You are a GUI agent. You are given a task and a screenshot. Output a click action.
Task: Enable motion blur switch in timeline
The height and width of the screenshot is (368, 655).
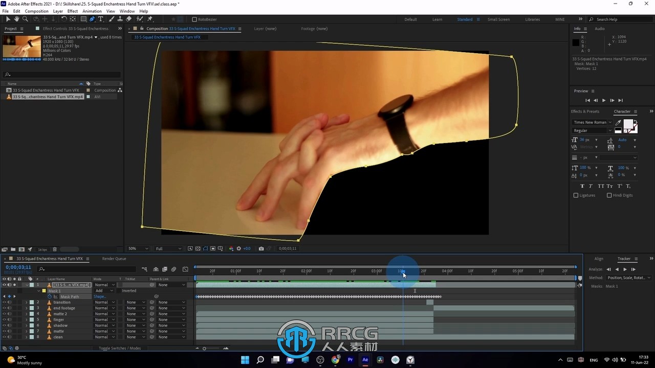click(x=173, y=269)
